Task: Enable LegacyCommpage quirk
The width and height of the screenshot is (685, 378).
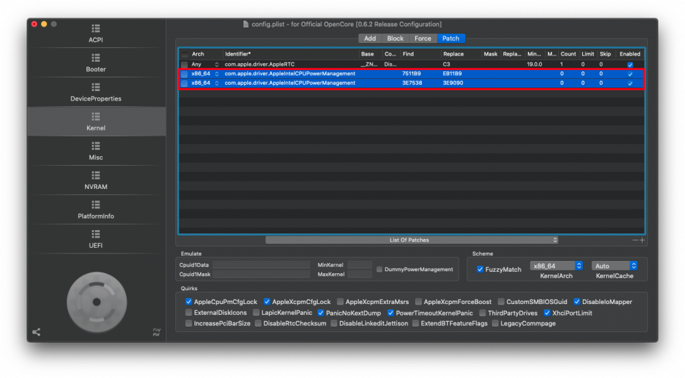Action: 495,323
